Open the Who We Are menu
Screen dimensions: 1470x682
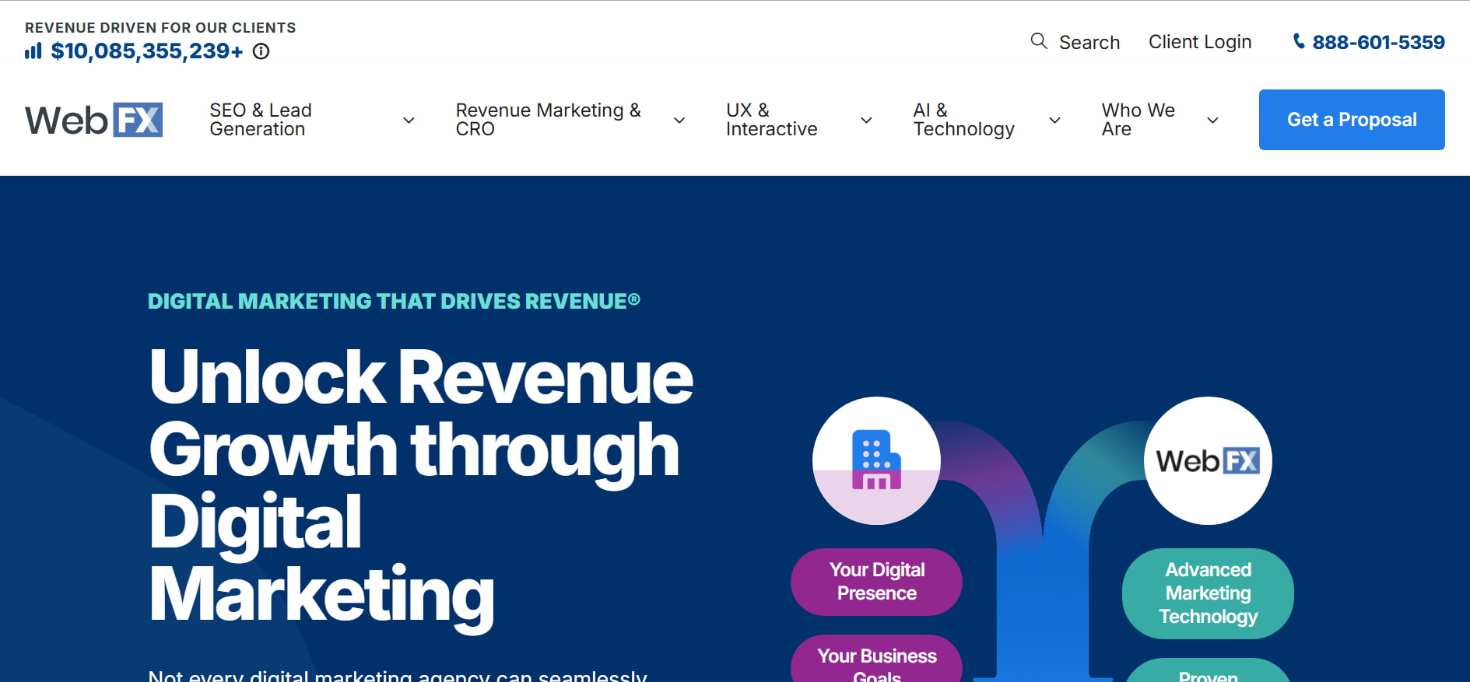point(1138,120)
